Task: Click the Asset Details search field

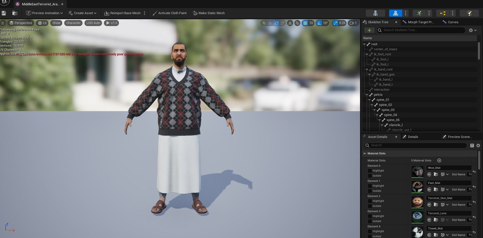Action: coord(415,145)
